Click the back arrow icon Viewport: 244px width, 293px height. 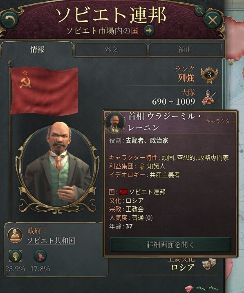click(x=10, y=20)
